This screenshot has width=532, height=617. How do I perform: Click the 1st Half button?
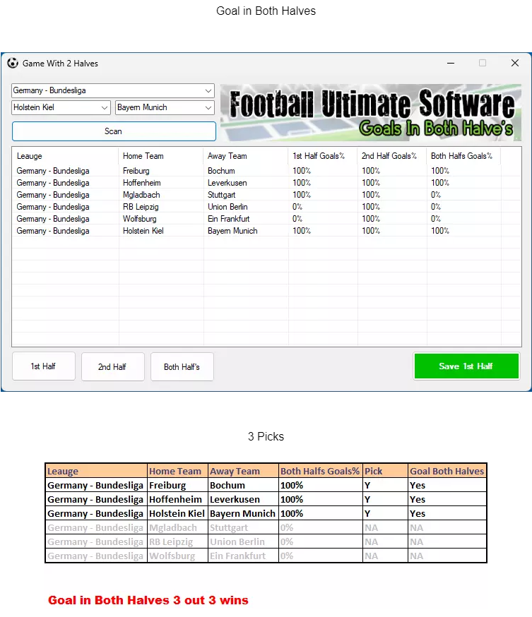point(43,366)
